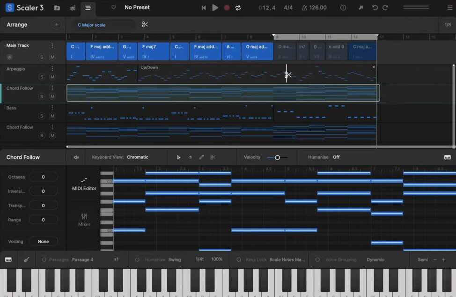Image resolution: width=456 pixels, height=297 pixels.
Task: Mute the Bass track
Action: [x=52, y=116]
